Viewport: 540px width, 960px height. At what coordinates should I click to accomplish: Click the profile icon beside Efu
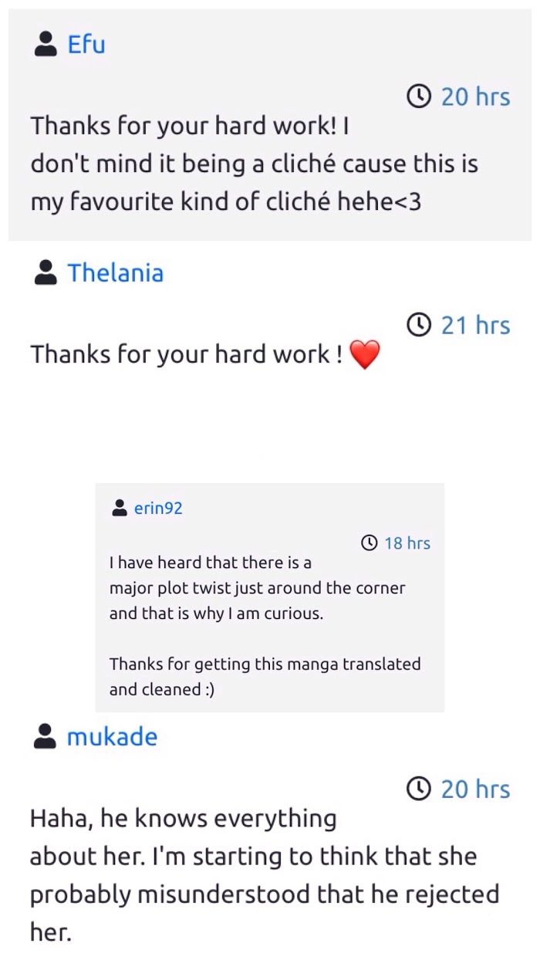click(x=46, y=45)
